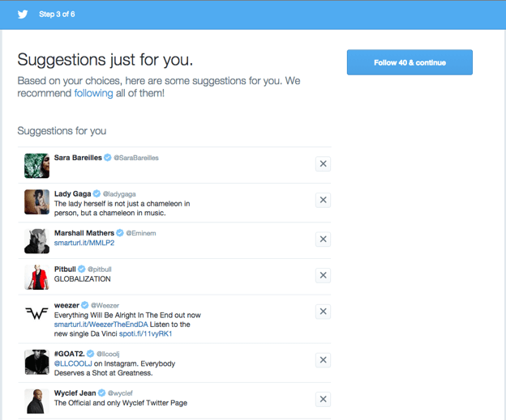The width and height of the screenshot is (506, 420).
Task: Click the Marshall Mathers name
Action: (x=84, y=233)
